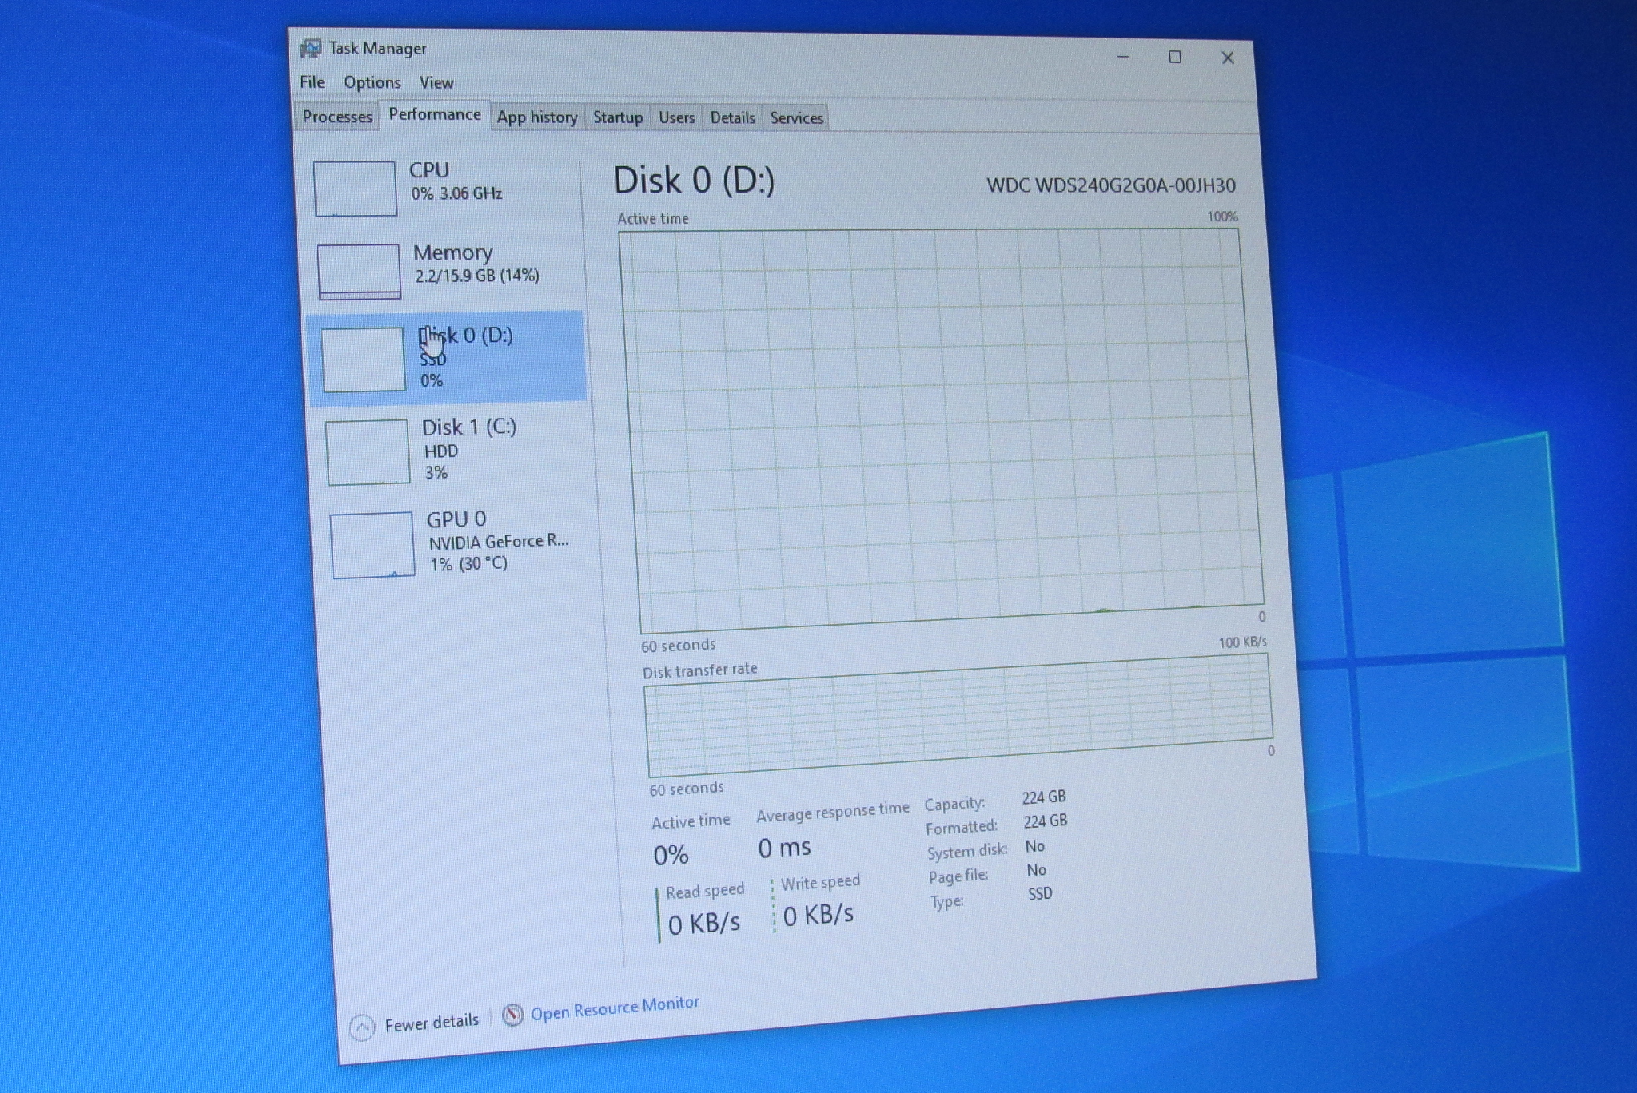The width and height of the screenshot is (1637, 1093).
Task: Open the Users tab
Action: (676, 117)
